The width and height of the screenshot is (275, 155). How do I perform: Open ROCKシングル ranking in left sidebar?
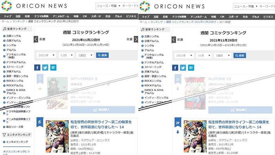(x=15, y=81)
